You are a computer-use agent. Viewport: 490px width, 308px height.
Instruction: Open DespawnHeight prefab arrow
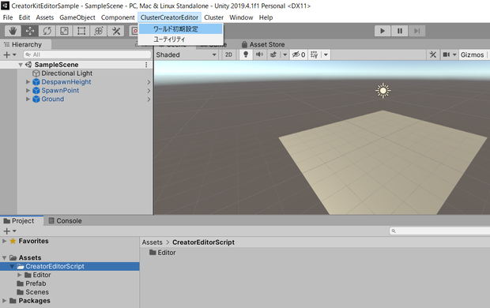coord(149,82)
